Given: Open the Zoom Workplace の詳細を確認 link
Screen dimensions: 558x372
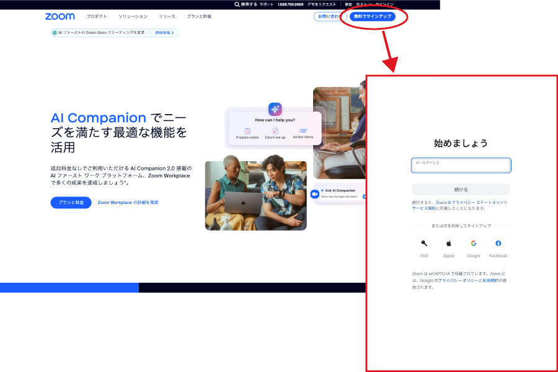Looking at the screenshot, I should point(128,203).
